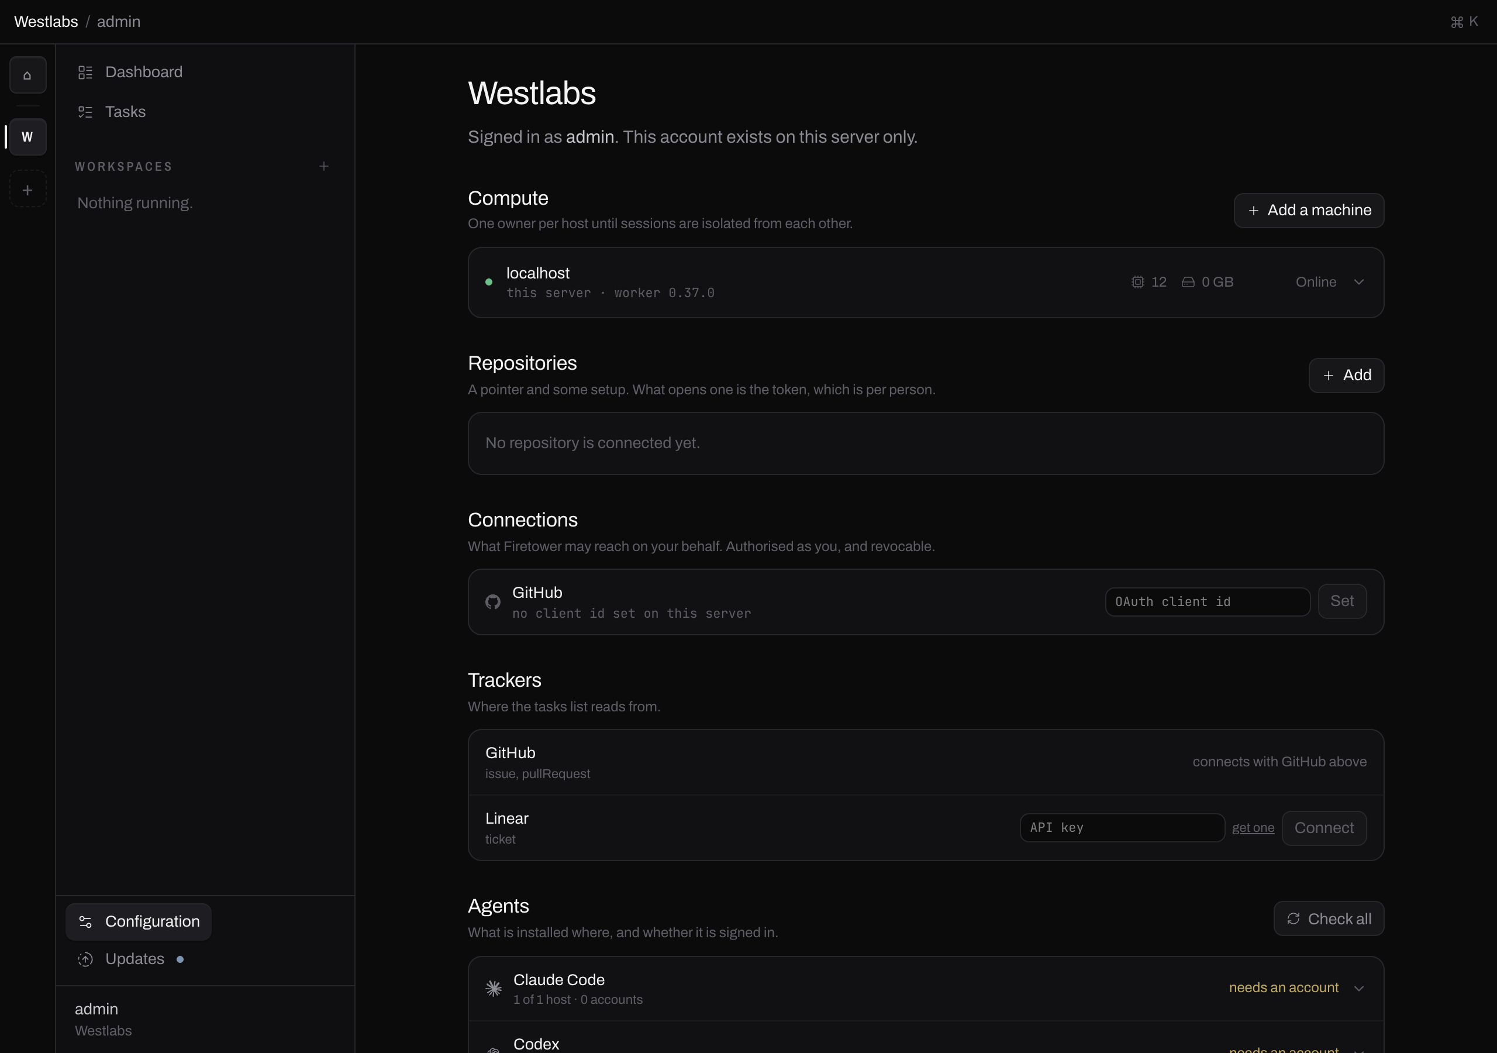Click the Linear tracker name

(x=506, y=818)
